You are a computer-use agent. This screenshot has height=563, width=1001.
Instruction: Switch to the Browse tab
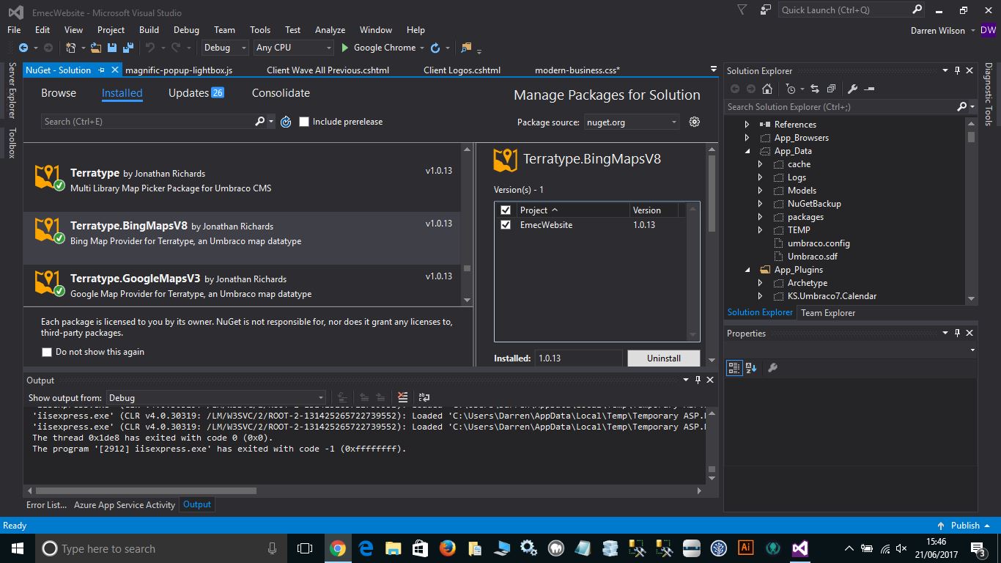[x=59, y=93]
